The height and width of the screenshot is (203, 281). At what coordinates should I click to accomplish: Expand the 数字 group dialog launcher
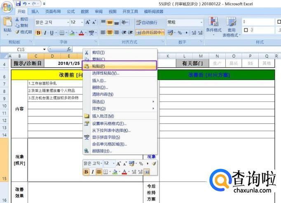click(201, 42)
